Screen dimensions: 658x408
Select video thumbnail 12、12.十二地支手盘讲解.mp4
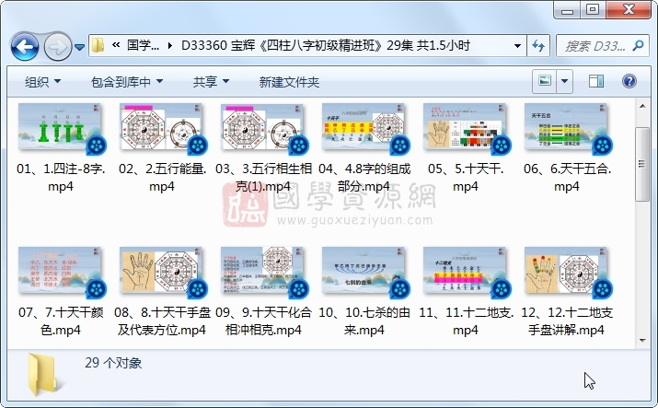point(567,272)
